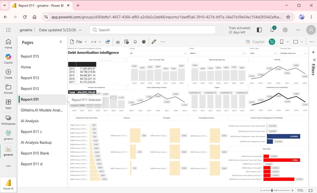Open a new browser tab
This screenshot has height=193, width=317.
[x=78, y=5]
